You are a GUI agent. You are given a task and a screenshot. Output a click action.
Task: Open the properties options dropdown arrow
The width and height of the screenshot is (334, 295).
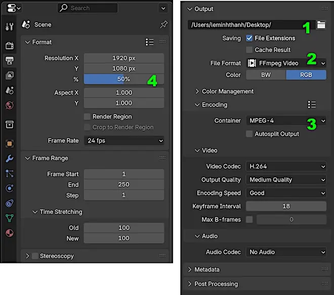pyautogui.click(x=163, y=8)
